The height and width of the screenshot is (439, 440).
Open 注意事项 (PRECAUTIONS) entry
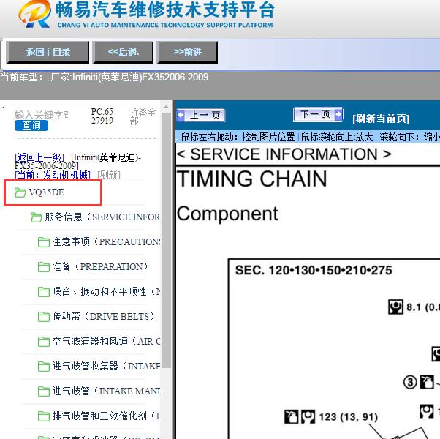[106, 242]
